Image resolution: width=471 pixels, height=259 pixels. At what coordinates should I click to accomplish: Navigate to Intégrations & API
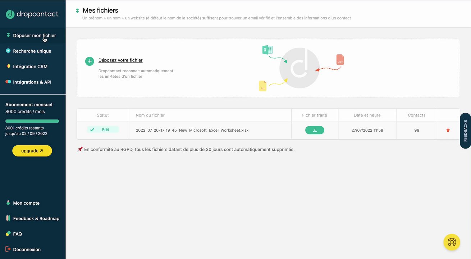click(32, 82)
